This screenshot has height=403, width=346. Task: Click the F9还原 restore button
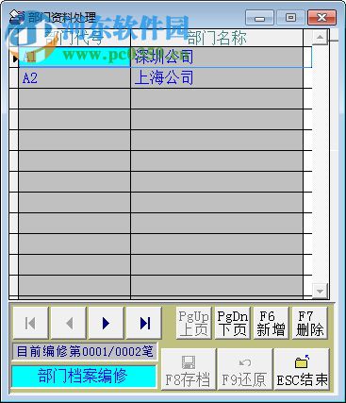pos(245,369)
